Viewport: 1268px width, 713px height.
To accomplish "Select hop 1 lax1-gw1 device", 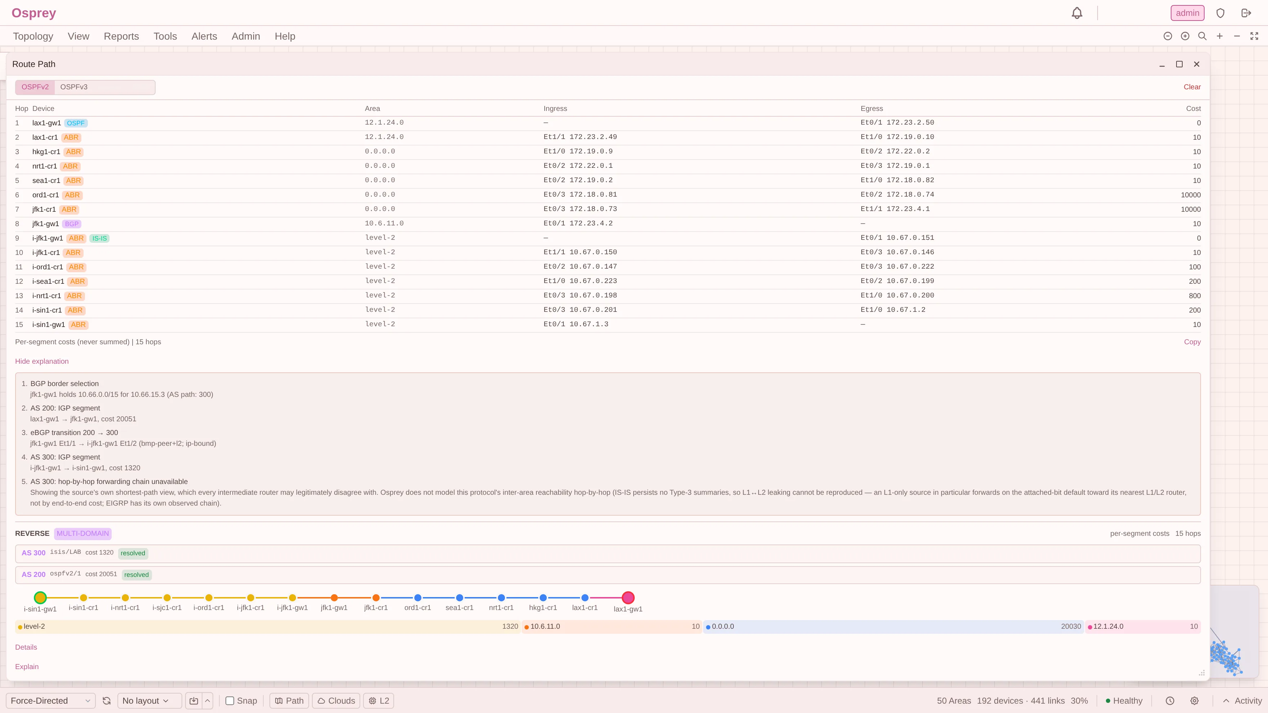I will (x=47, y=123).
